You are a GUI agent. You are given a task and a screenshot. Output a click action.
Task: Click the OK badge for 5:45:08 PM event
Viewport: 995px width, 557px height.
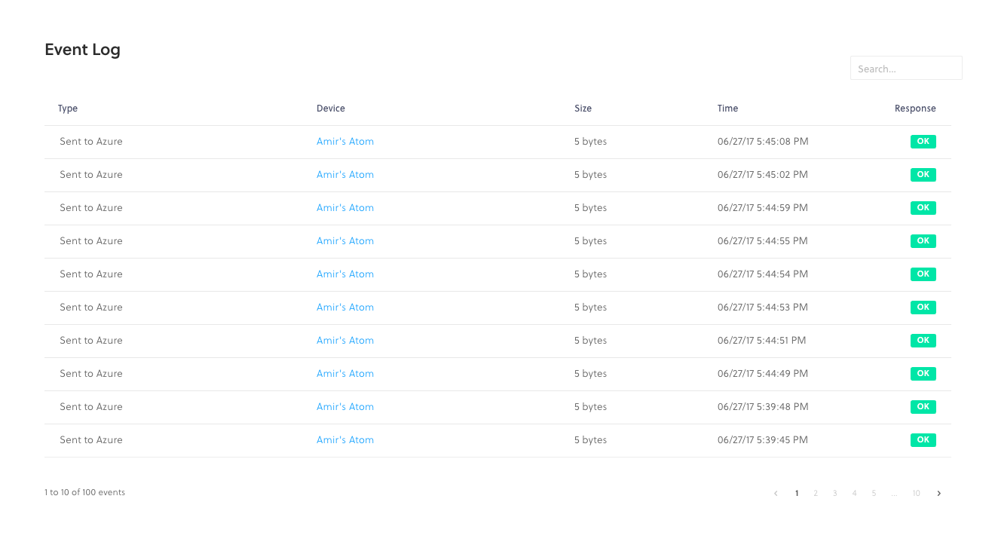tap(923, 142)
